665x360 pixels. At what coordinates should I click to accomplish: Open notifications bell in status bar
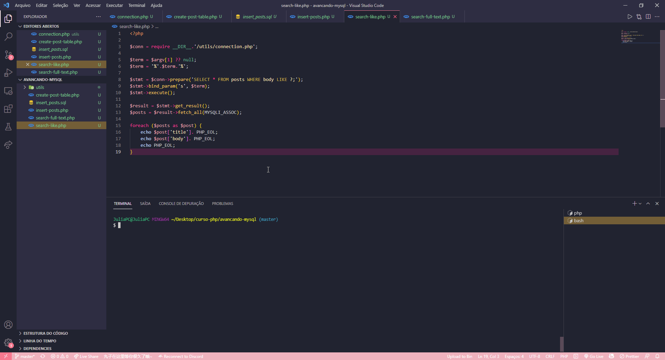tap(657, 356)
